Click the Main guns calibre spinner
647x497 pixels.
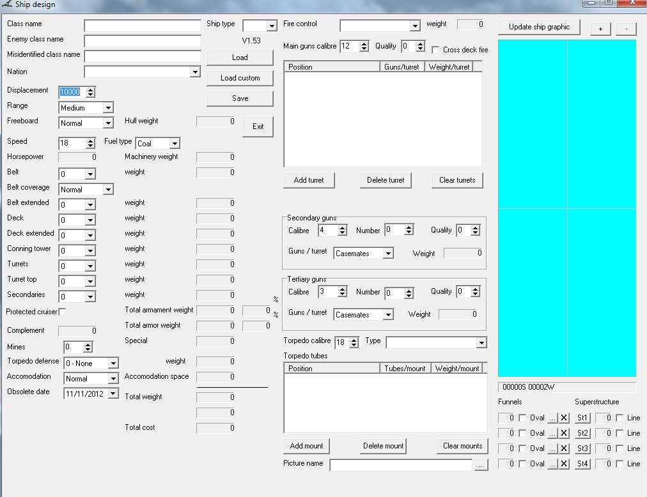tap(364, 46)
